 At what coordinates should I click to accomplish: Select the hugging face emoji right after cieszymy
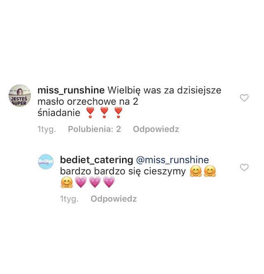tap(196, 171)
